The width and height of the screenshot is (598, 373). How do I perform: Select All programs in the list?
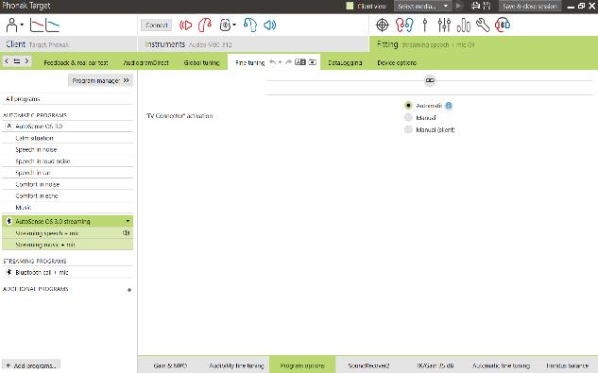pos(67,99)
